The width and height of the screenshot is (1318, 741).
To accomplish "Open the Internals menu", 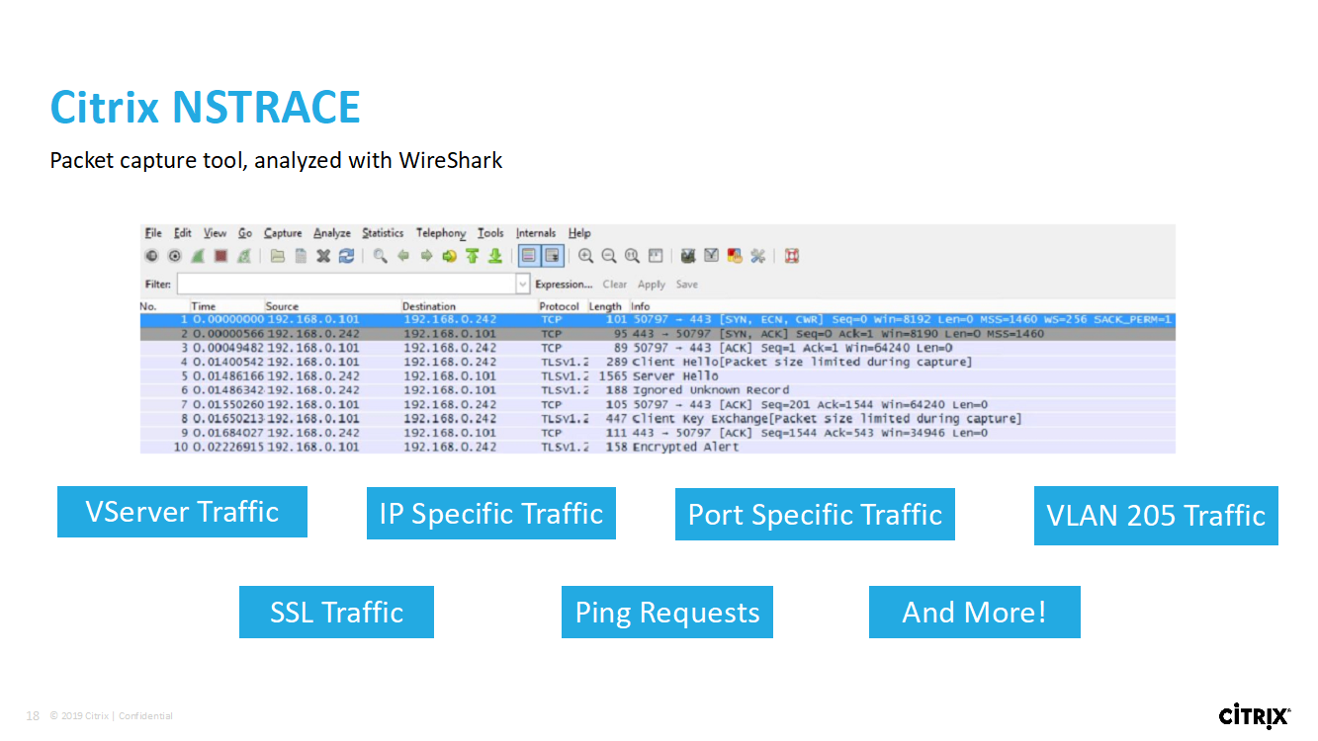I will [536, 233].
